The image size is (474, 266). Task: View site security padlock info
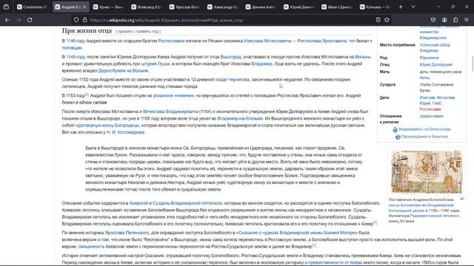coord(85,20)
